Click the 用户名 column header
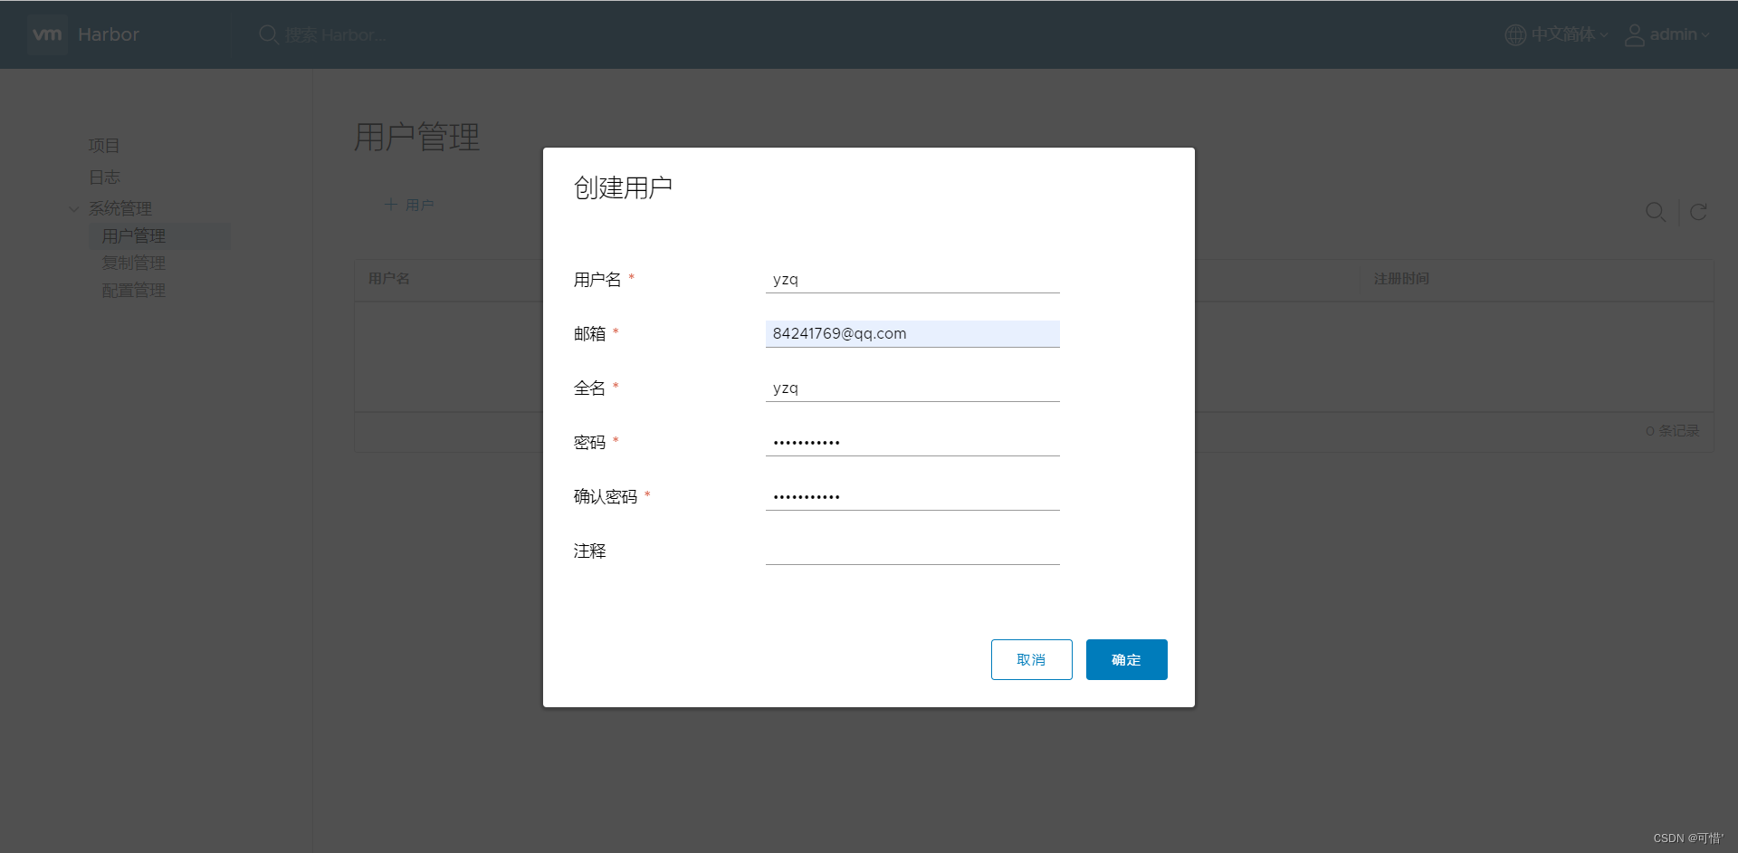This screenshot has width=1738, height=853. pyautogui.click(x=389, y=279)
